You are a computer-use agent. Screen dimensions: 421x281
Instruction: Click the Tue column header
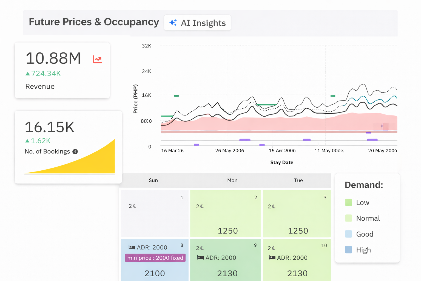(x=298, y=180)
